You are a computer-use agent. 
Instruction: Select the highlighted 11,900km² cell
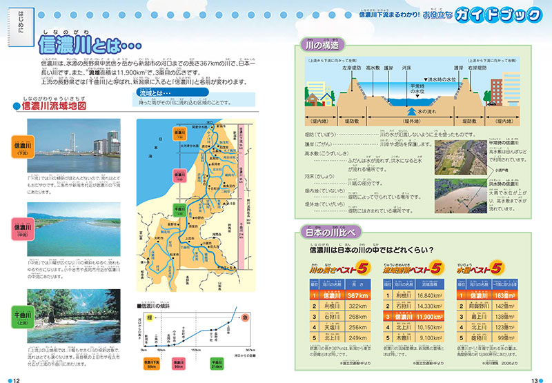coord(429,317)
